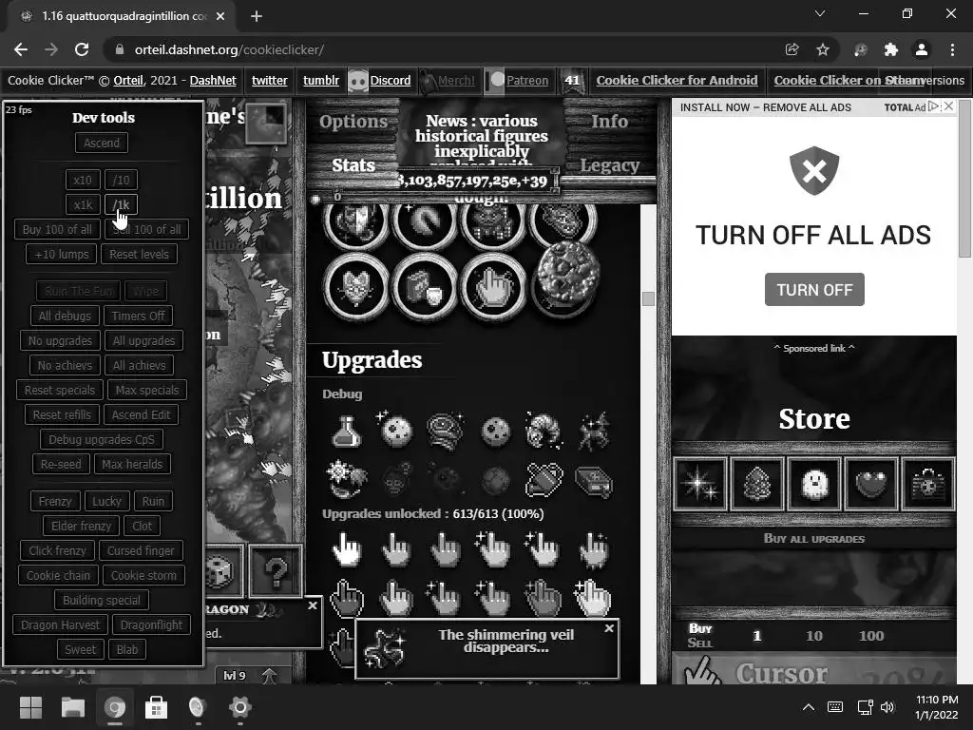Click the flask debug upgrade icon
Viewport: 973px width, 730px height.
coord(346,431)
